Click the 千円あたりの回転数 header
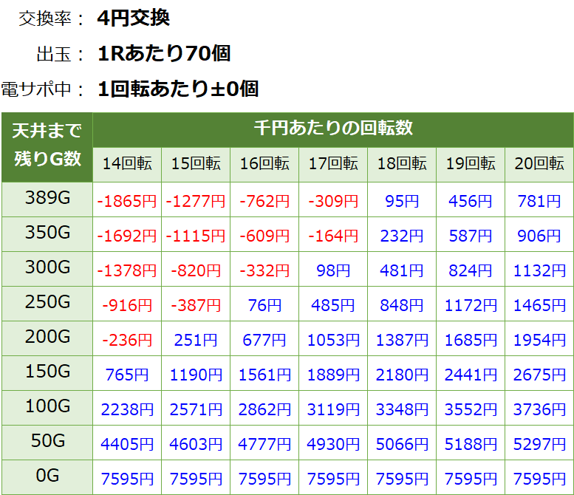The width and height of the screenshot is (574, 495). [333, 130]
